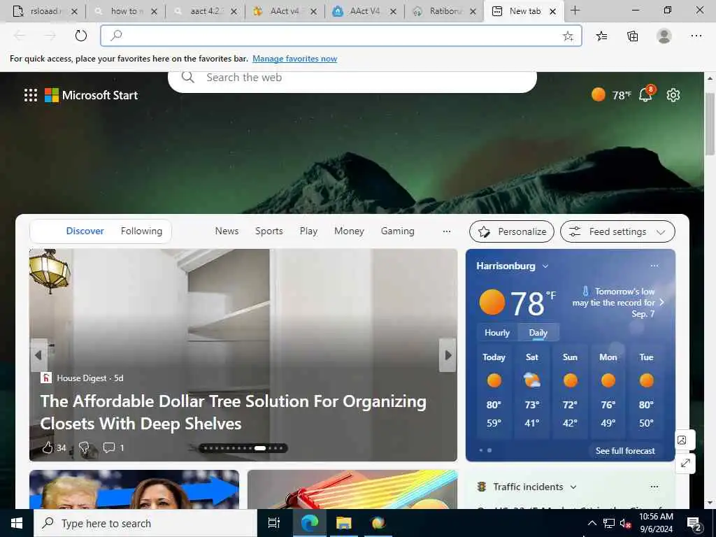The height and width of the screenshot is (537, 716).
Task: Expand the Traffic incidents dropdown
Action: tap(573, 487)
